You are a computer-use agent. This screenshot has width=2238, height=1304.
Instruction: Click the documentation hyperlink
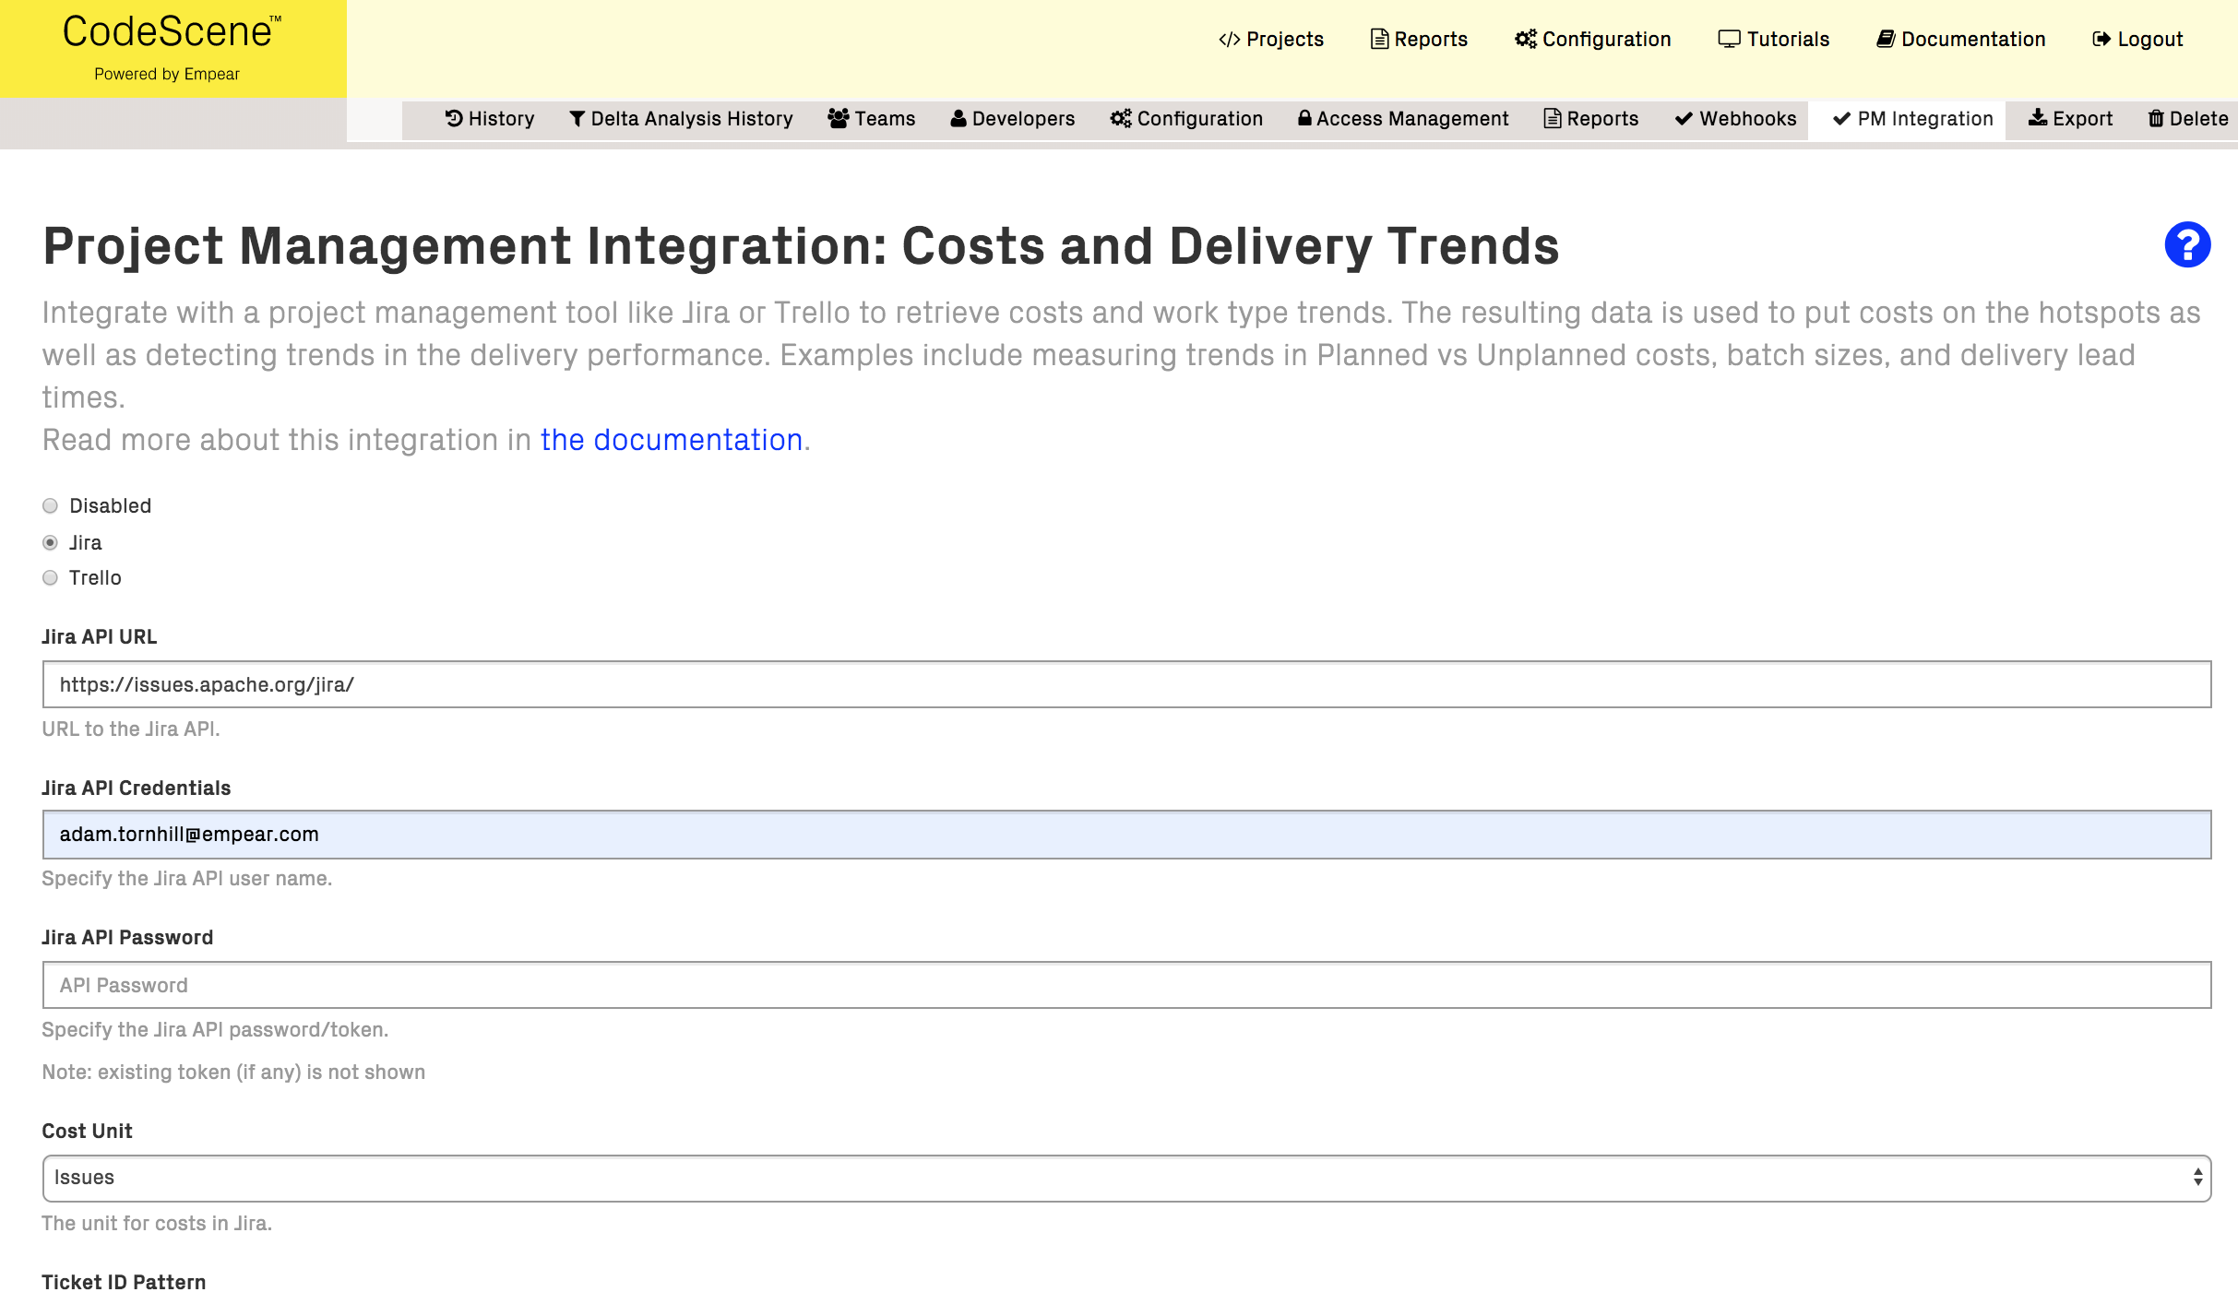click(x=671, y=439)
